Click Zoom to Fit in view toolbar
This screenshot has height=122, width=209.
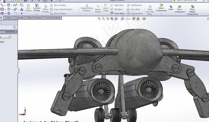coord(99,19)
